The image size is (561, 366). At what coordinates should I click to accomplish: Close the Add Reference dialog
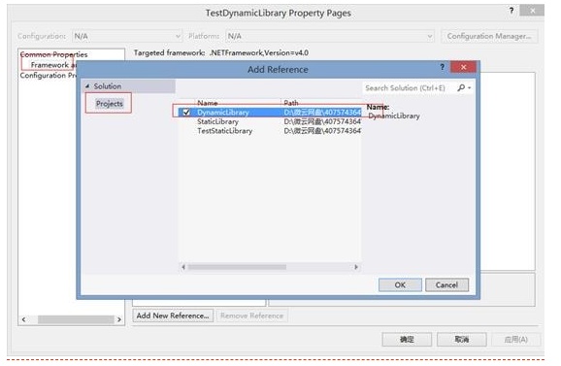coord(463,67)
